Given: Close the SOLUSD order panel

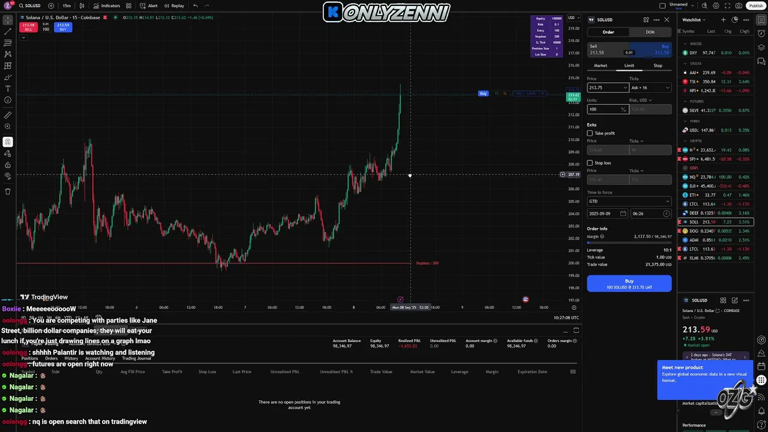Looking at the screenshot, I should click(667, 20).
